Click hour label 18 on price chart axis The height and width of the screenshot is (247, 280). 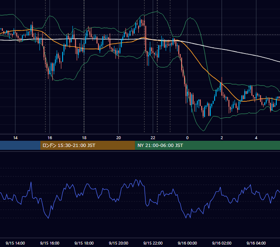pyautogui.click(x=84, y=137)
